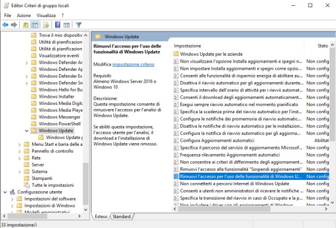Open the File menu
The image size is (336, 228).
coord(8,15)
